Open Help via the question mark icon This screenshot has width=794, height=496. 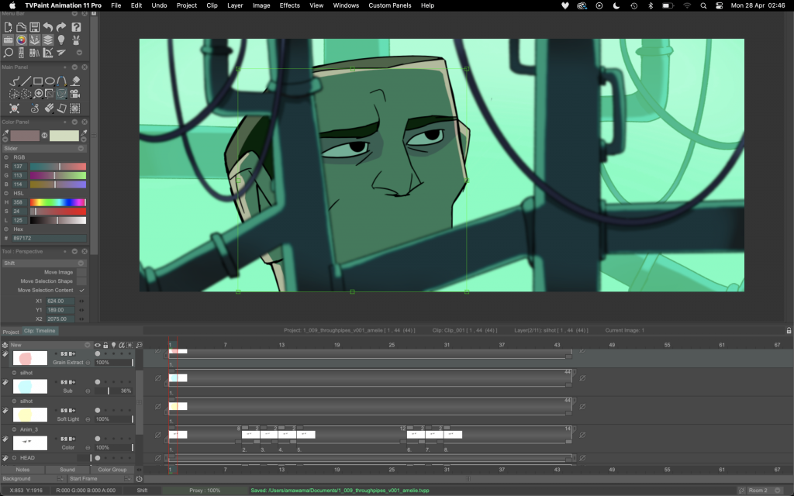76,27
